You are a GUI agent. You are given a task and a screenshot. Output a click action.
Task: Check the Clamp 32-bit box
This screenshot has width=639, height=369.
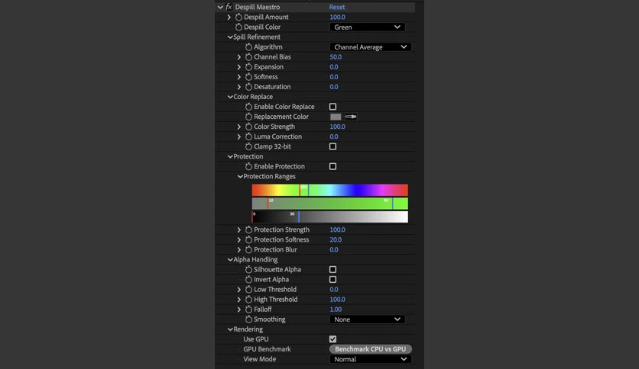333,146
